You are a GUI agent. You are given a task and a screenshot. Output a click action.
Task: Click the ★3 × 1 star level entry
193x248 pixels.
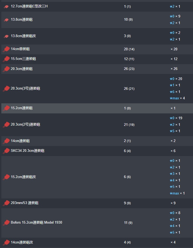pos(175,174)
